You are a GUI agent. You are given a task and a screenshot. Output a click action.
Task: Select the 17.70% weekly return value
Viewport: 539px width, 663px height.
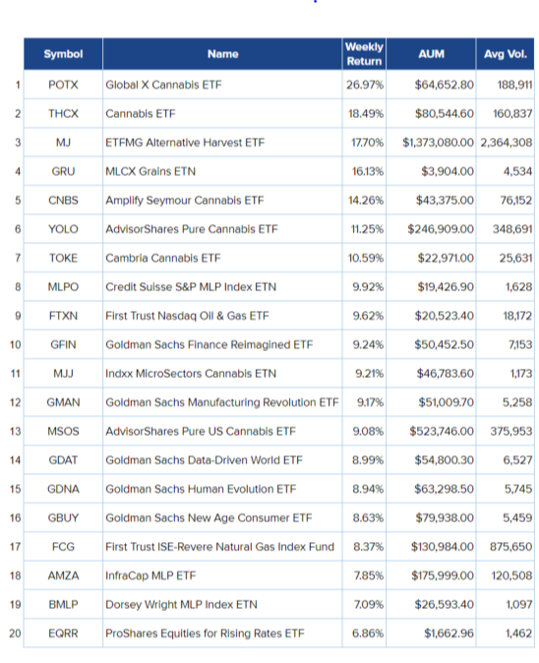(367, 143)
